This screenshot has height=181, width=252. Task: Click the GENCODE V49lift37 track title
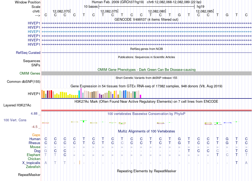(x=146, y=19)
